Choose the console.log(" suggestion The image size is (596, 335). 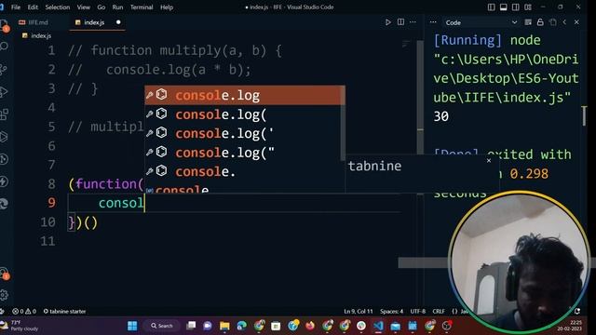click(242, 153)
